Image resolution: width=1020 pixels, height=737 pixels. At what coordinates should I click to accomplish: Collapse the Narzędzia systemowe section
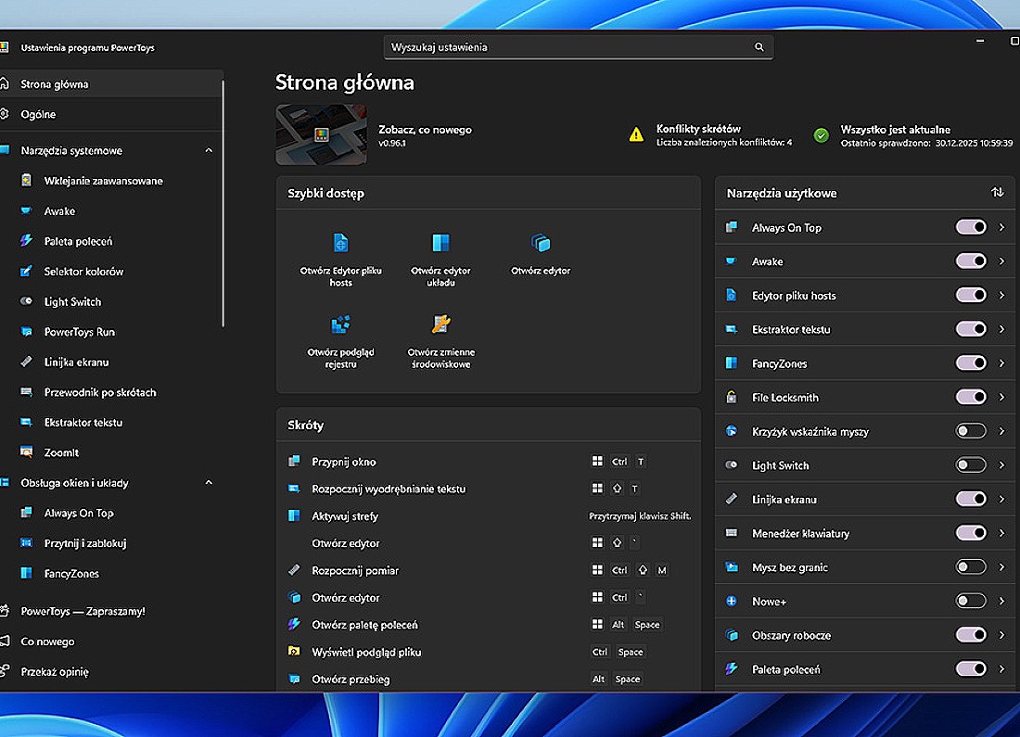(x=209, y=150)
